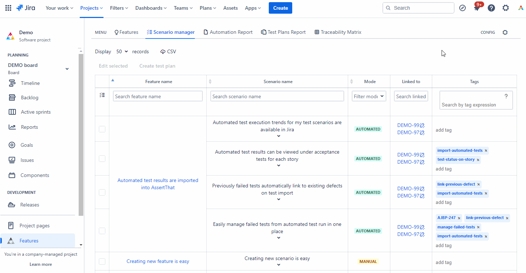Image resolution: width=526 pixels, height=273 pixels.
Task: Collapse the DEMO board section chevron
Action: click(67, 68)
